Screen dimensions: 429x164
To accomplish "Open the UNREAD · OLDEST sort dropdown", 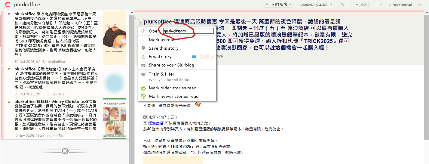I will click(317, 5).
